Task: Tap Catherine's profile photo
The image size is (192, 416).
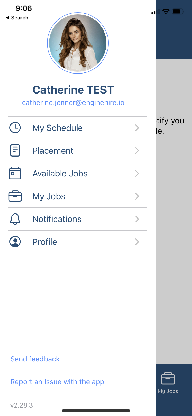Action: coord(78,43)
